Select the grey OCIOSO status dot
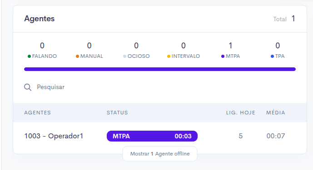 tap(124, 57)
